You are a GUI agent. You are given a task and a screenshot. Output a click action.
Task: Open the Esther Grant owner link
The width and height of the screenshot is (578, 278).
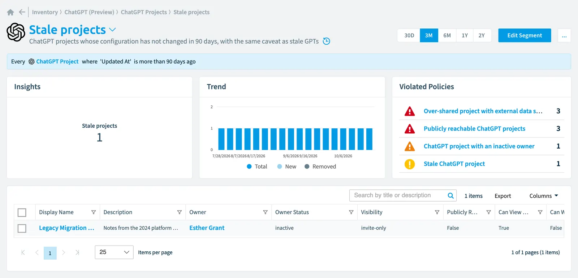(207, 228)
